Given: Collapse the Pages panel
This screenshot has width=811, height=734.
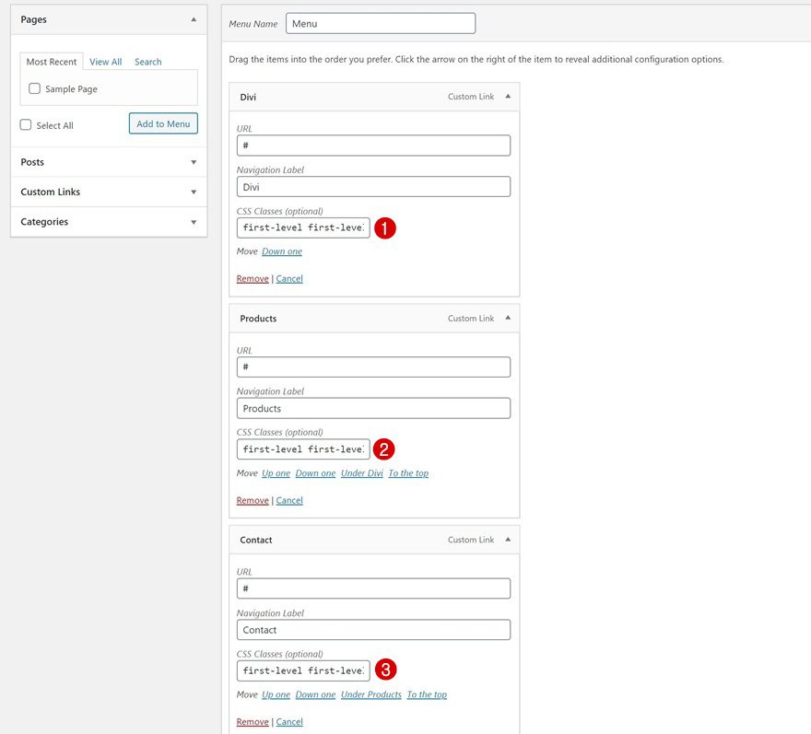Looking at the screenshot, I should point(193,17).
